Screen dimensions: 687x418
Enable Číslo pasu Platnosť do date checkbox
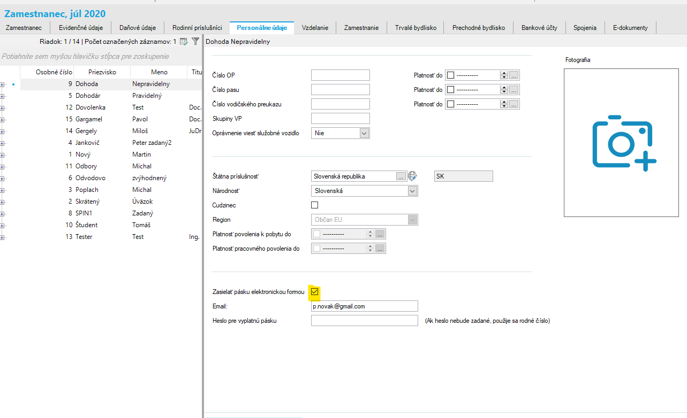[x=450, y=89]
